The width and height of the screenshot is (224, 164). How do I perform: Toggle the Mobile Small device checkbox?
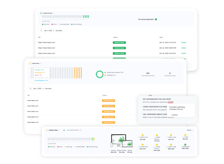(x=139, y=138)
